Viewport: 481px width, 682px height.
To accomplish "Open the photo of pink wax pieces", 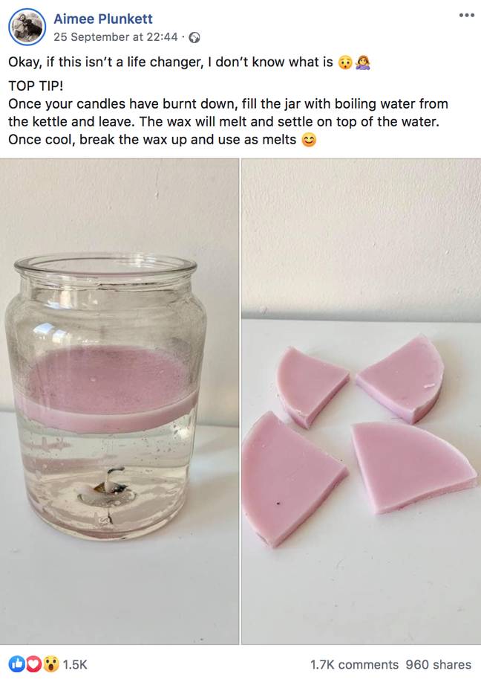I will point(361,401).
